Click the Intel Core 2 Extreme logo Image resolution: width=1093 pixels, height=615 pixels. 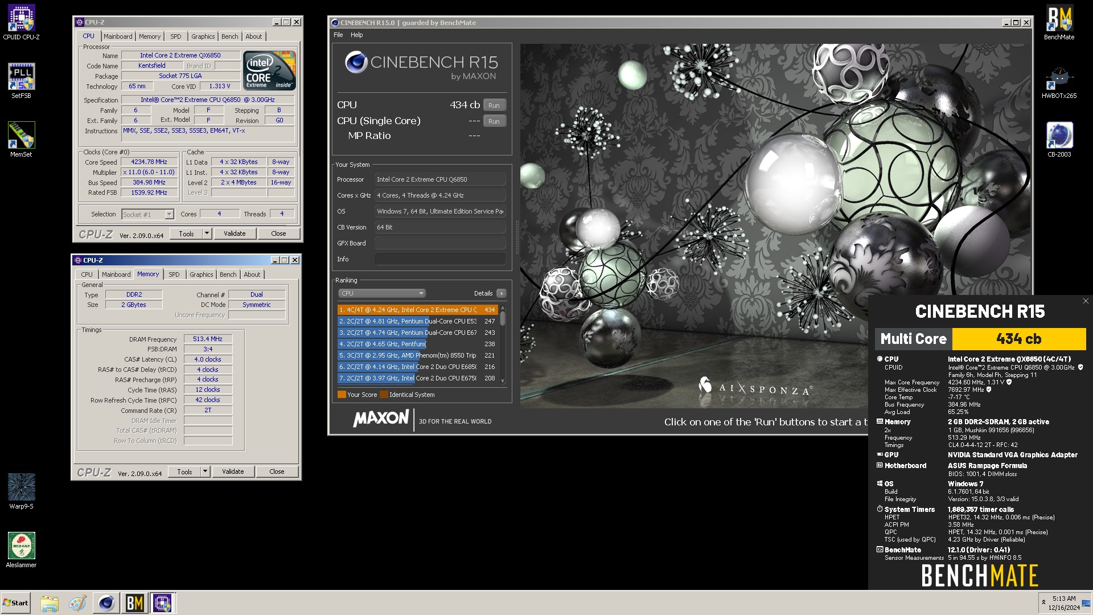coord(269,71)
